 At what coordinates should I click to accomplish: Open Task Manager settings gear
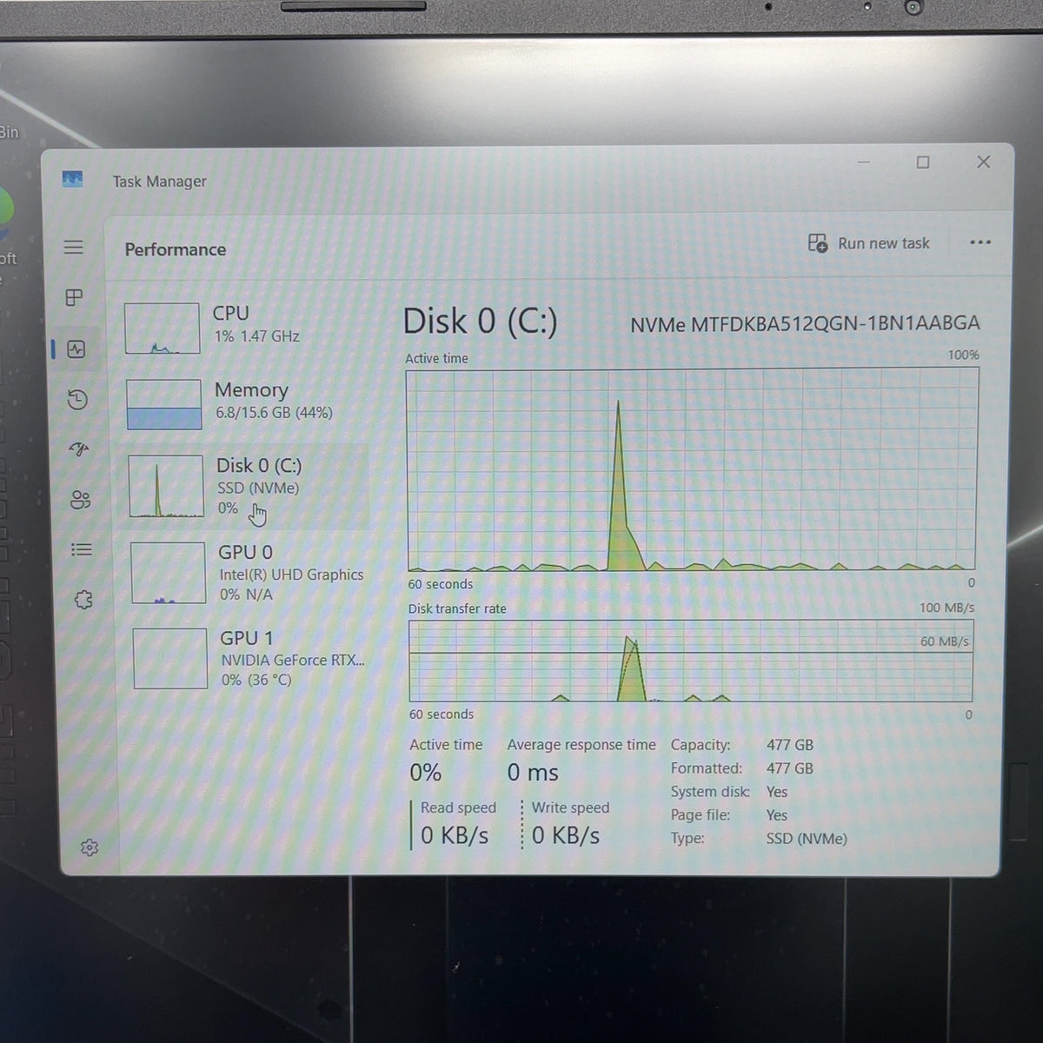pos(90,847)
